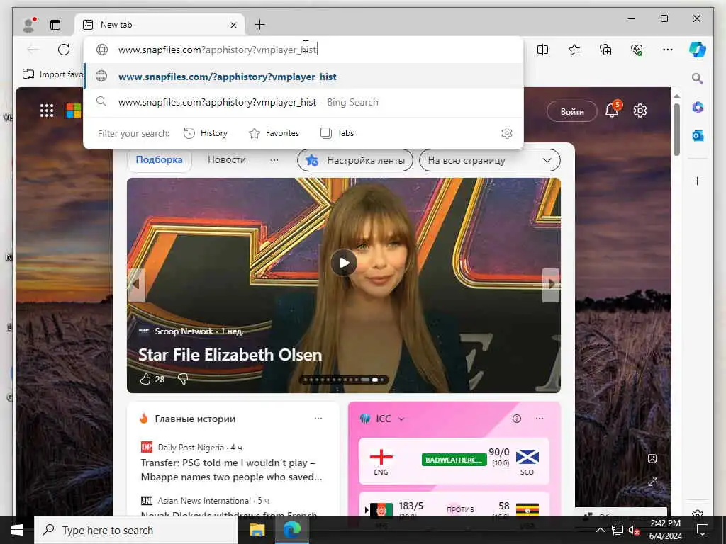Open Collections icon in toolbar

point(605,50)
